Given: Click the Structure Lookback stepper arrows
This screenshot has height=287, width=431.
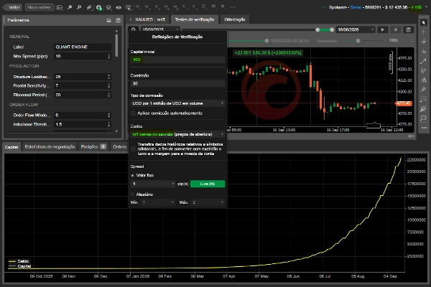Looking at the screenshot, I should click(109, 77).
